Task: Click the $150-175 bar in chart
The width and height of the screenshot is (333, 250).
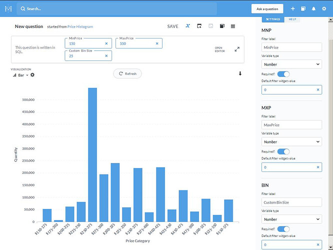Action: 47,215
